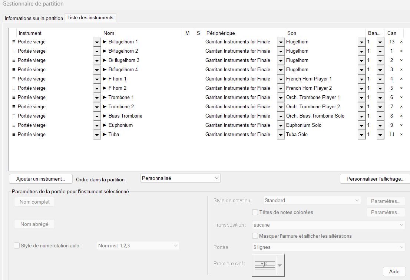Click the Aide button
This screenshot has height=280, width=410.
coord(394,271)
